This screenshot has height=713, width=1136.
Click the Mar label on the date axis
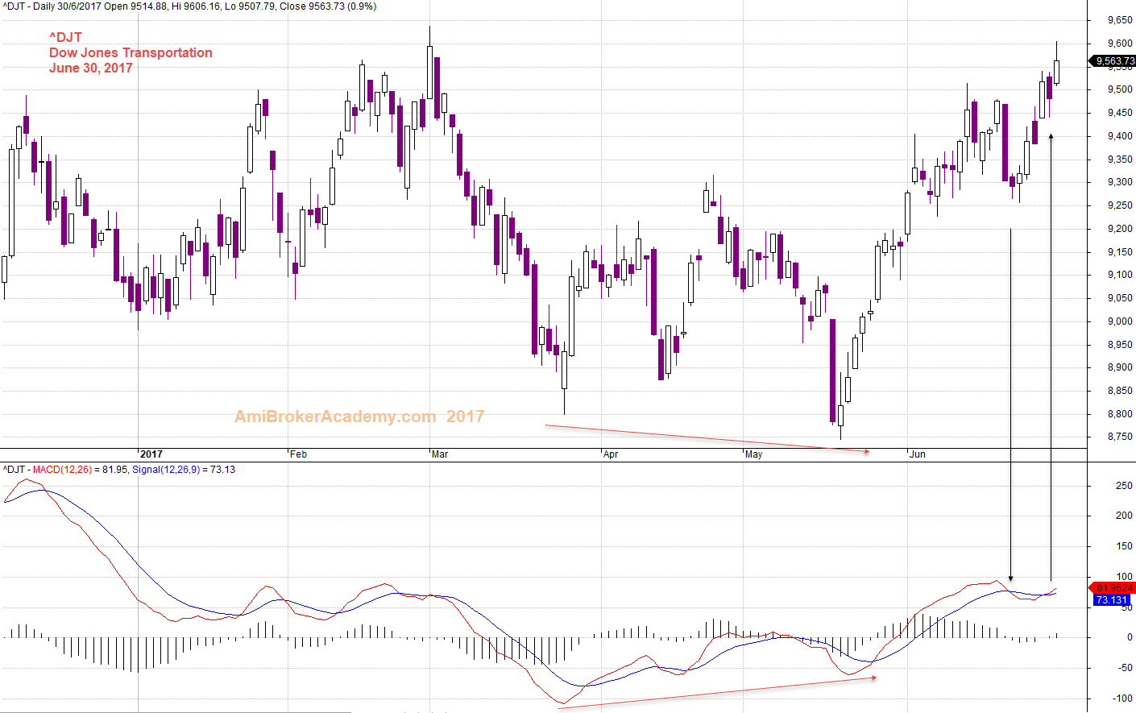click(440, 454)
